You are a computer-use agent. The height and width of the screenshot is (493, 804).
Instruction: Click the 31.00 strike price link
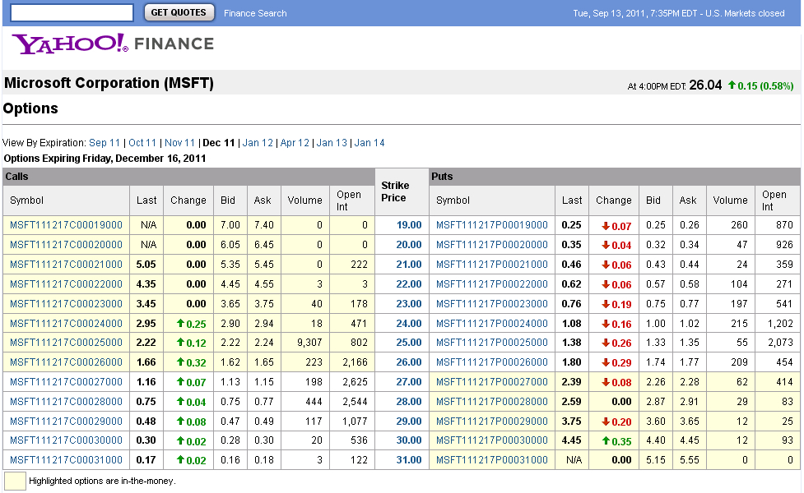pos(409,460)
